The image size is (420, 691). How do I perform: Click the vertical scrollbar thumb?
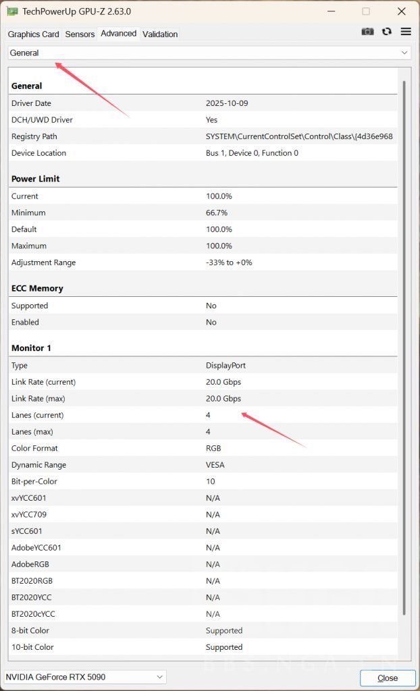pos(404,337)
